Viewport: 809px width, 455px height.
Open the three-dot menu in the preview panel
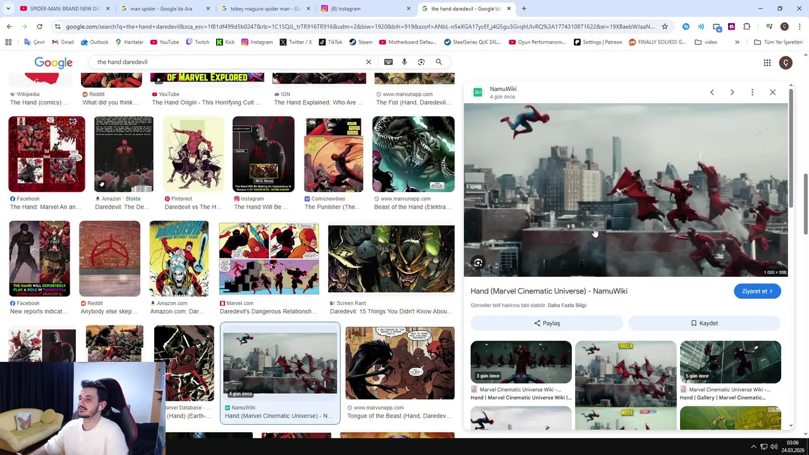tap(752, 92)
